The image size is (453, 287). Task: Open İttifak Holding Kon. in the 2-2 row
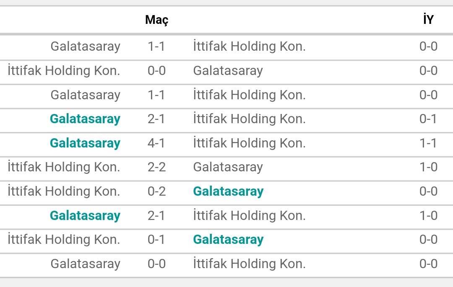(x=64, y=167)
